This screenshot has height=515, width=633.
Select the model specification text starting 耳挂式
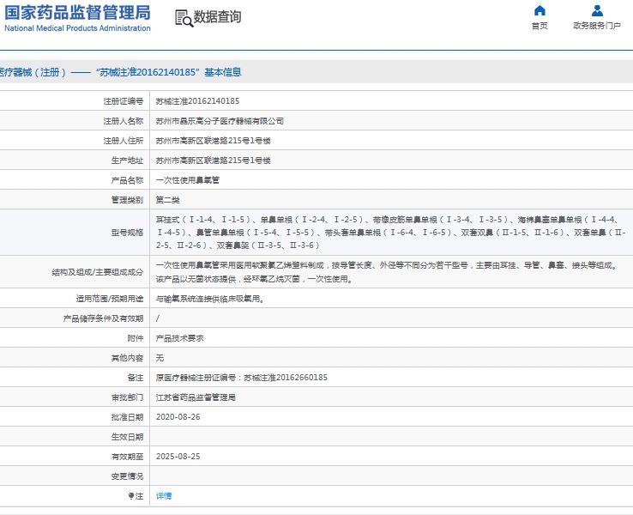tap(391, 233)
